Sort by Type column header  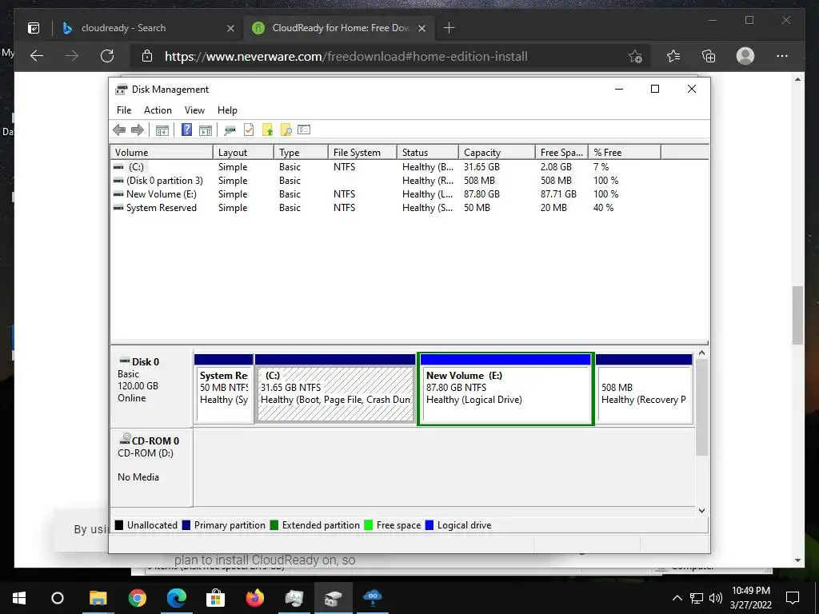coord(302,153)
